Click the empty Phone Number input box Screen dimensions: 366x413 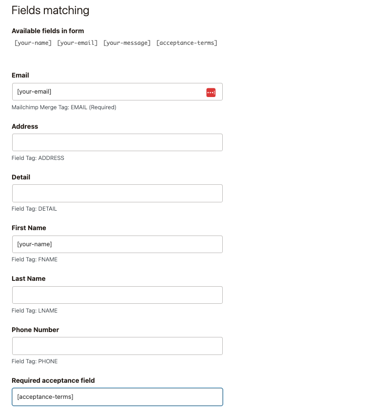(117, 346)
